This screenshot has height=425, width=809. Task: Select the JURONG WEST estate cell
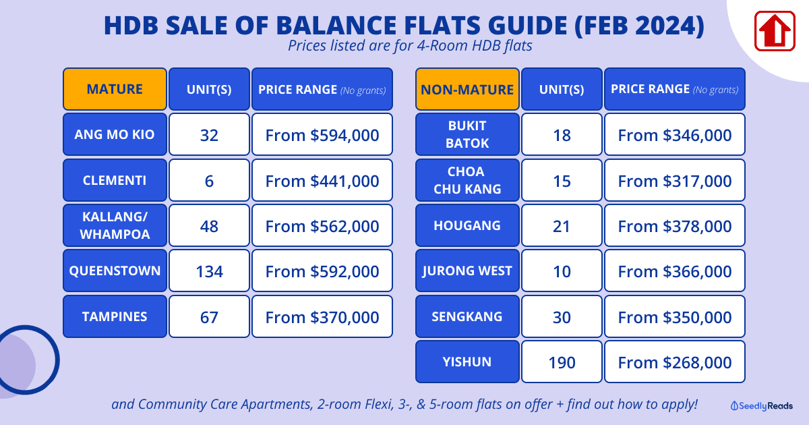[x=467, y=271]
